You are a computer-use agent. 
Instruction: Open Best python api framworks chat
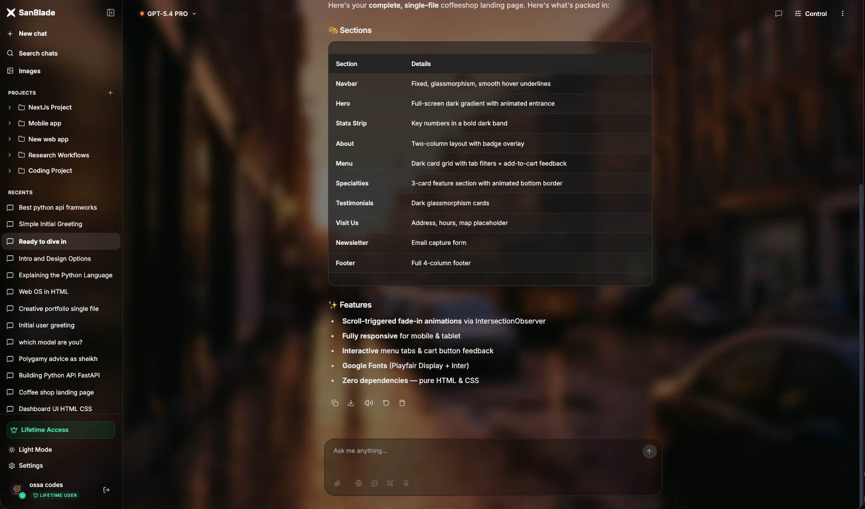(58, 207)
